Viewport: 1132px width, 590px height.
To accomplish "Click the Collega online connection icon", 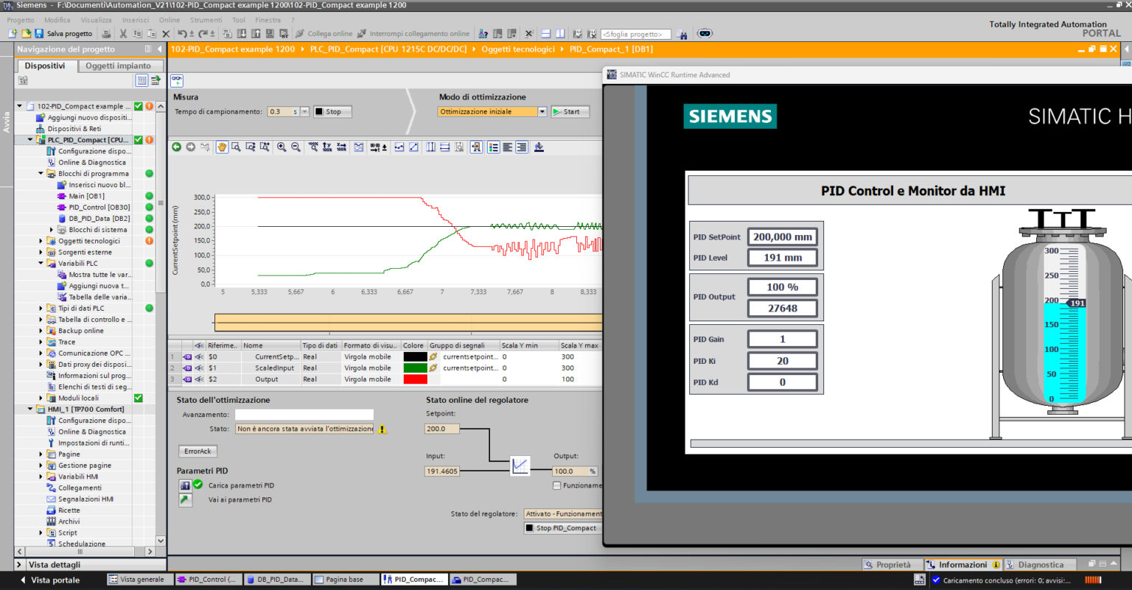I will click(x=300, y=34).
